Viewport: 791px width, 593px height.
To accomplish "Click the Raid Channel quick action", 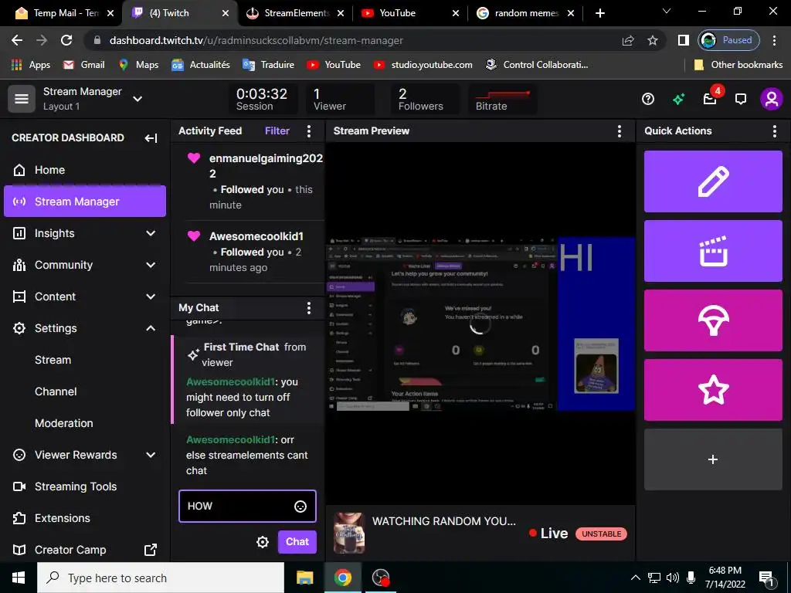I will click(713, 320).
